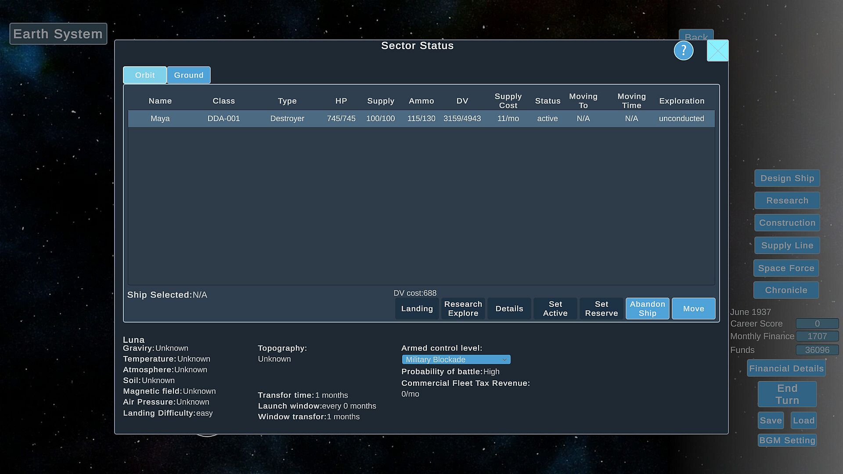The height and width of the screenshot is (474, 843).
Task: Click the Abandon Ship button
Action: 647,309
